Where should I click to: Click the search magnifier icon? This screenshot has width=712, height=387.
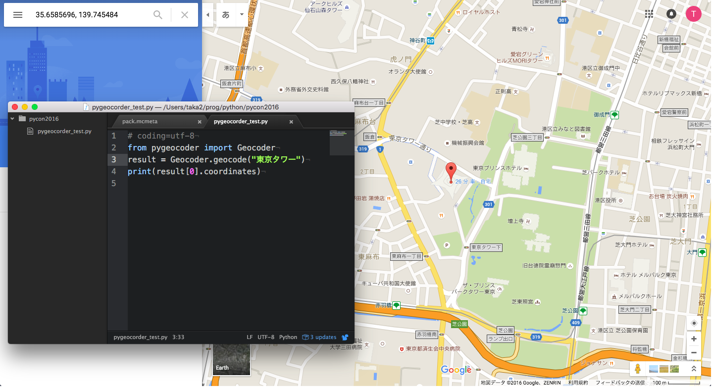[x=158, y=15]
